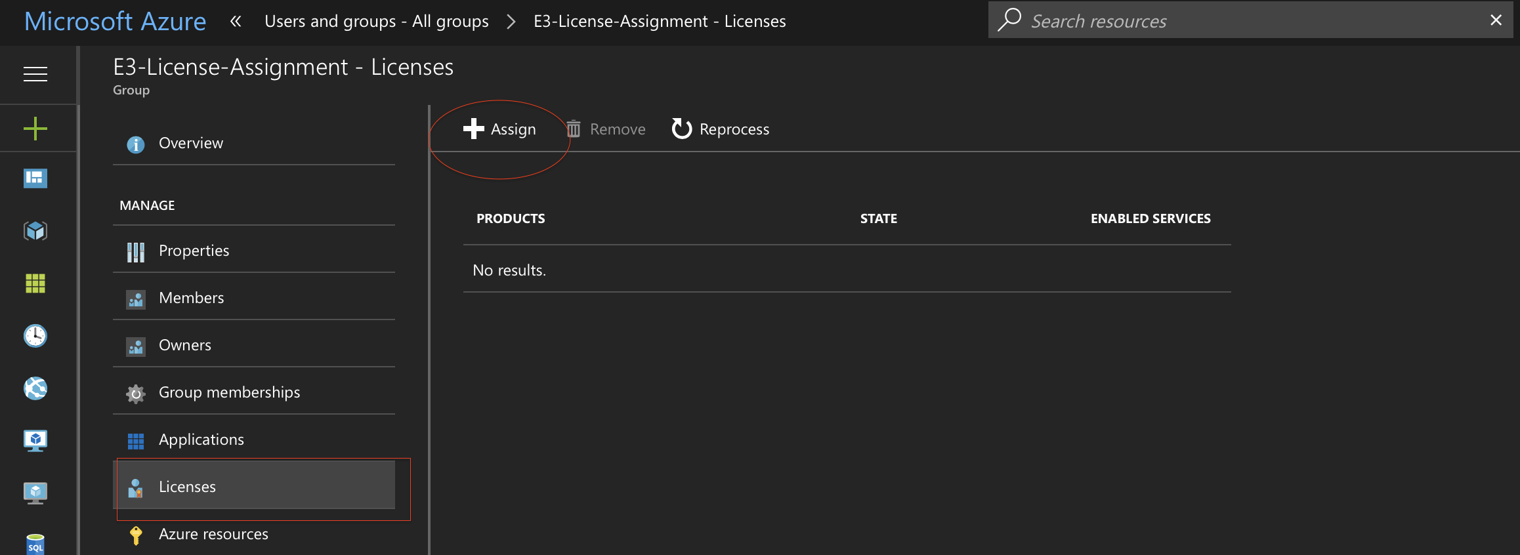
Task: Open the SQL databases icon
Action: pyautogui.click(x=35, y=545)
